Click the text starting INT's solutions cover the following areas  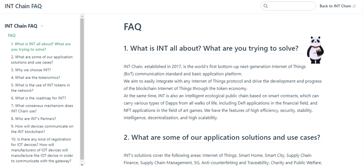222,159
